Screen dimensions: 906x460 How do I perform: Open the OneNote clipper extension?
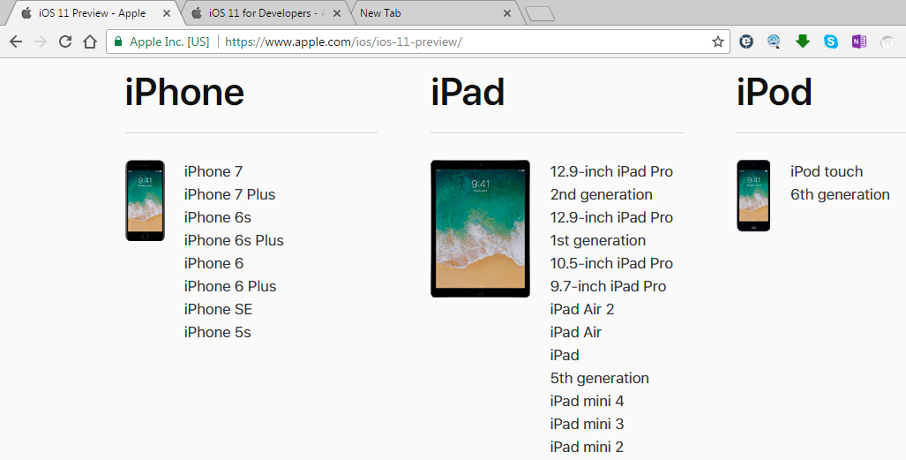[x=859, y=41]
